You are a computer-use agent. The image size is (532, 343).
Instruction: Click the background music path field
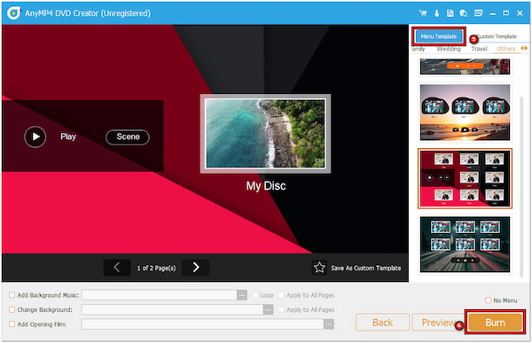coord(159,295)
